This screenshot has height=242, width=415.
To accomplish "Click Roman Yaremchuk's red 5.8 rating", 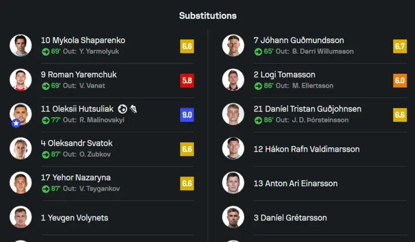I will click(187, 81).
